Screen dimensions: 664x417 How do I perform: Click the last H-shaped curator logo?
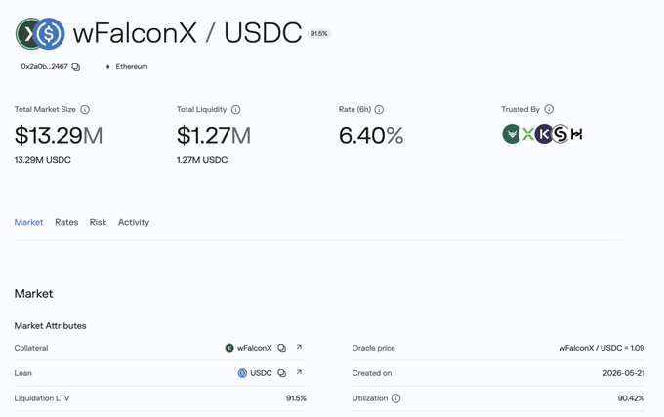click(x=576, y=134)
